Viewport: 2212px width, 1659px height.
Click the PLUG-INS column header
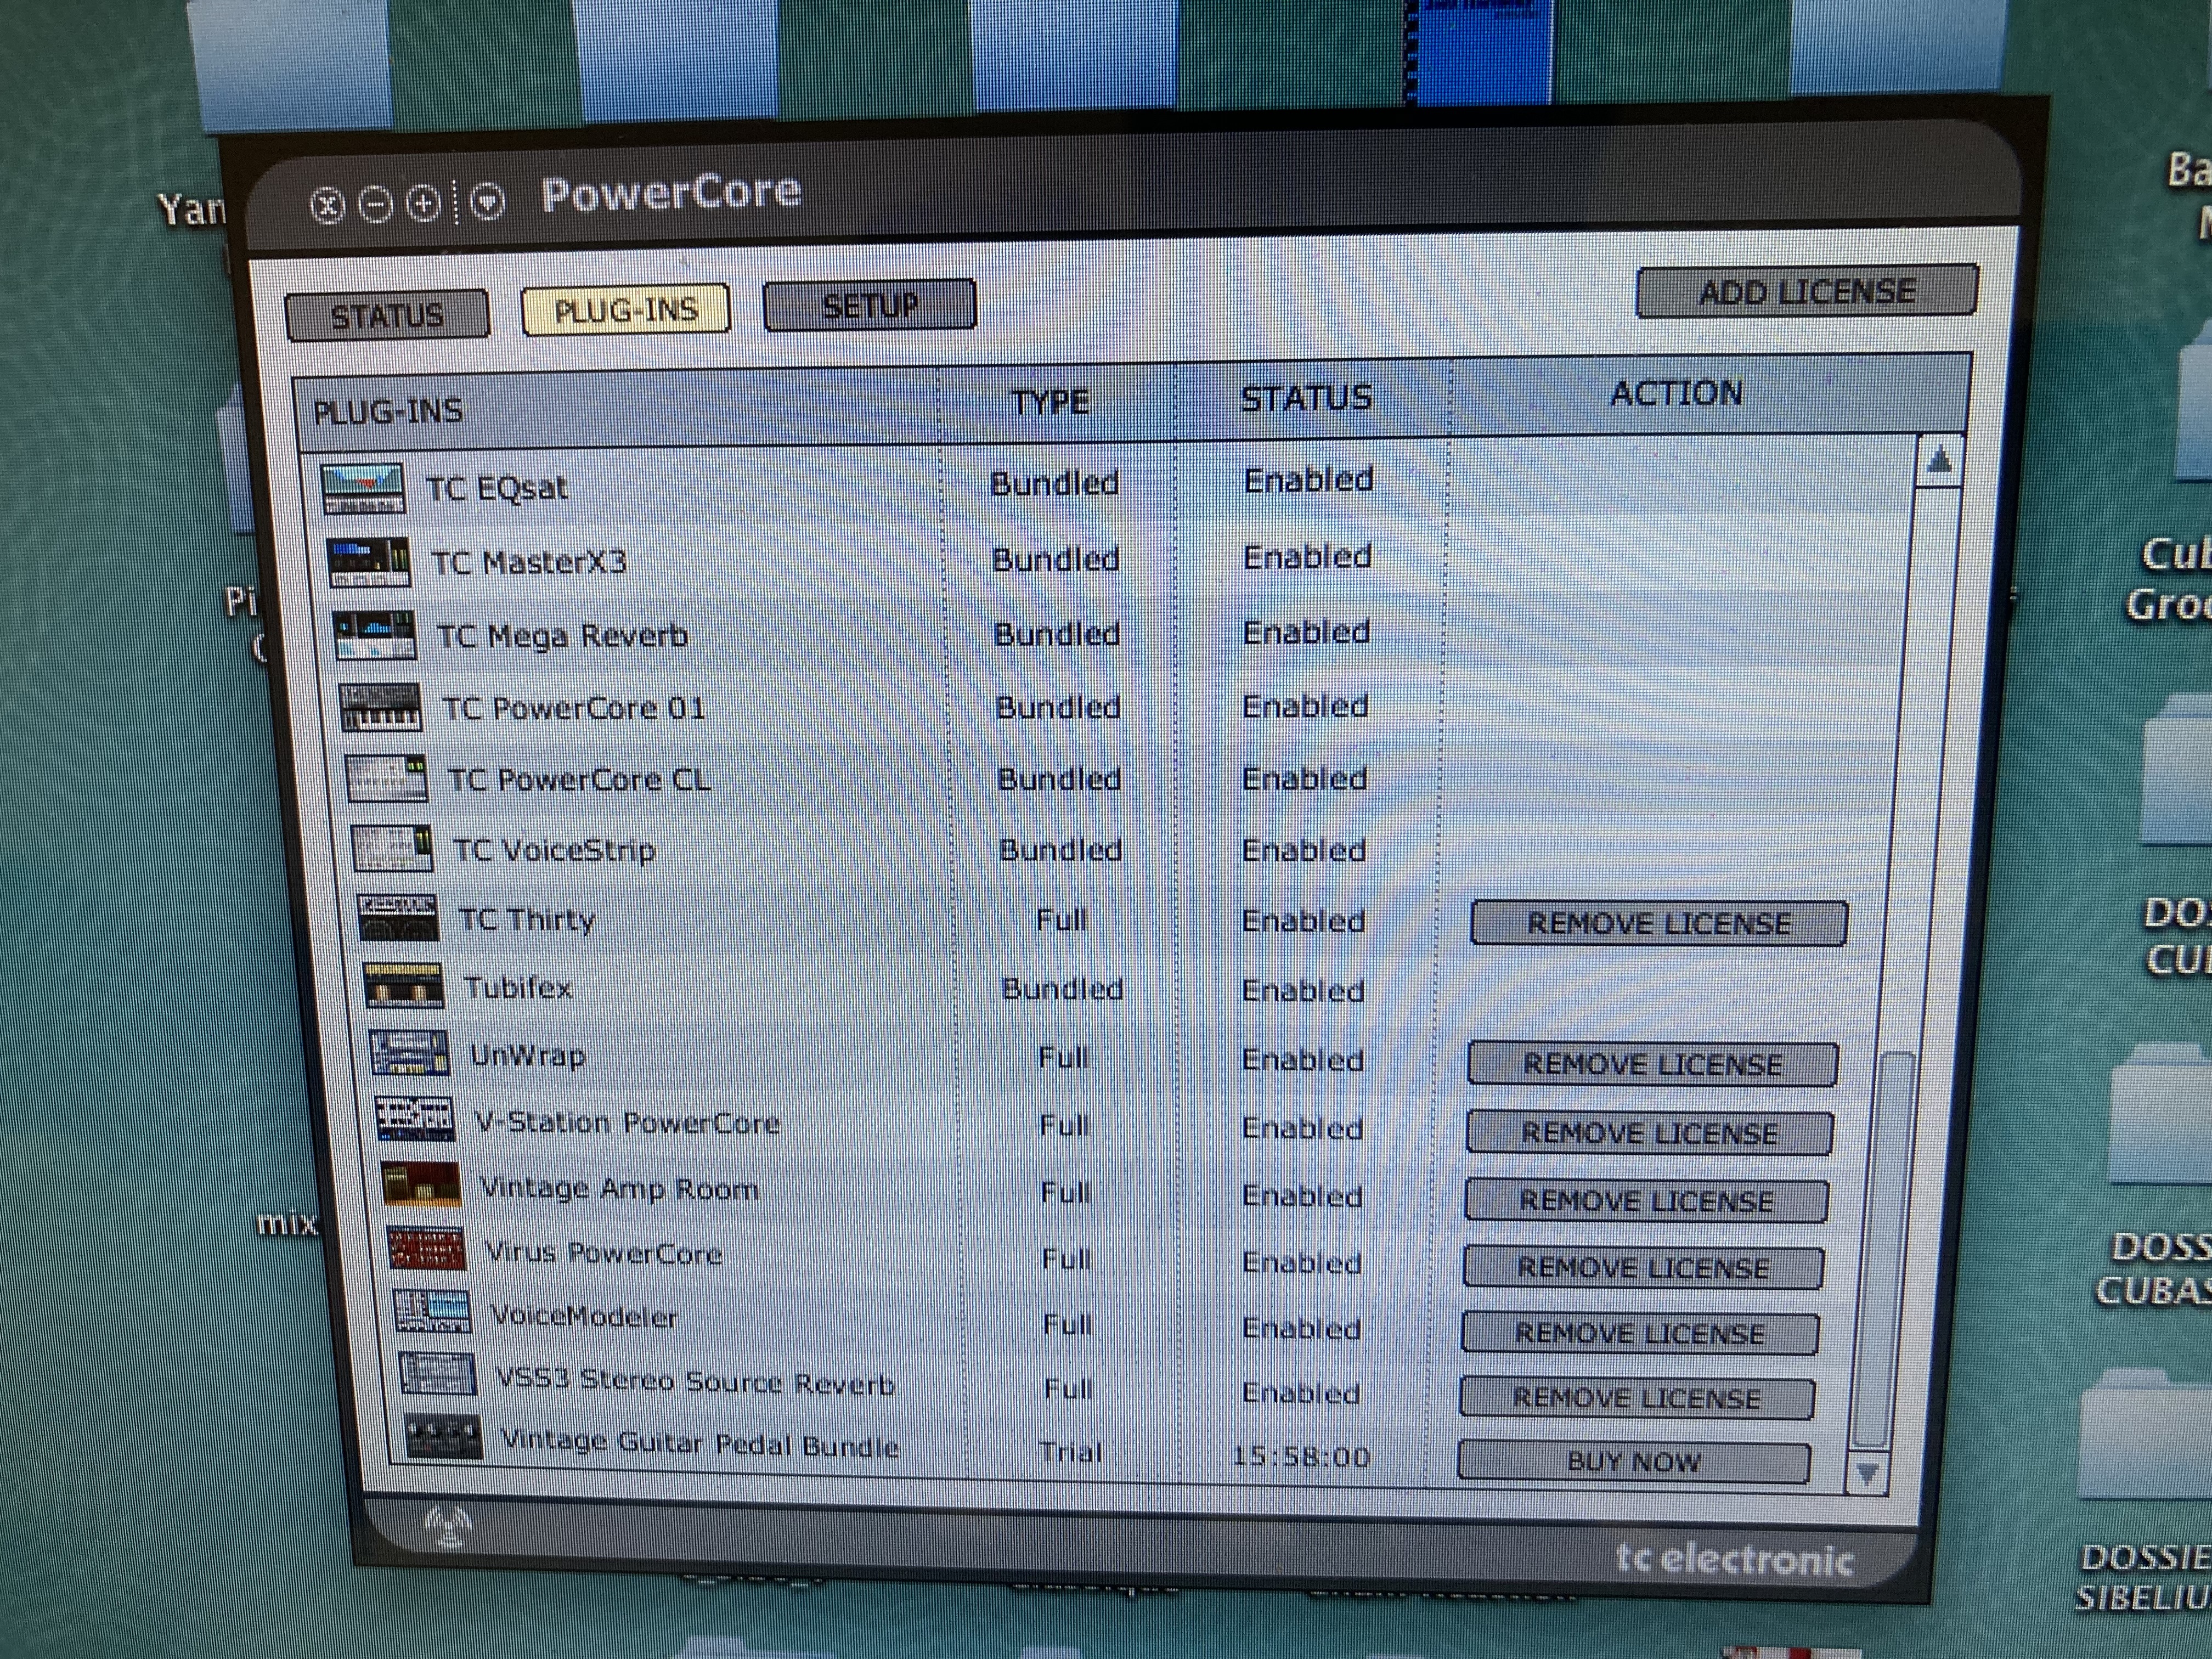click(388, 411)
